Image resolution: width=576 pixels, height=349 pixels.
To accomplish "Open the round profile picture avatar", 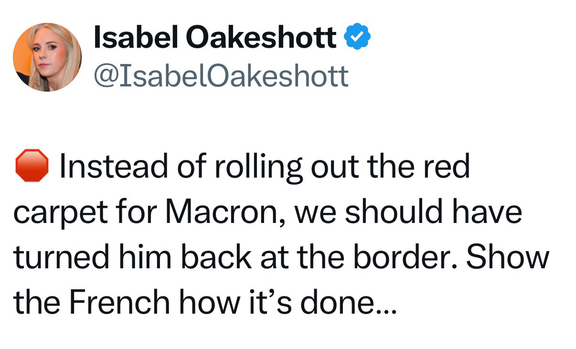I will 47,57.
